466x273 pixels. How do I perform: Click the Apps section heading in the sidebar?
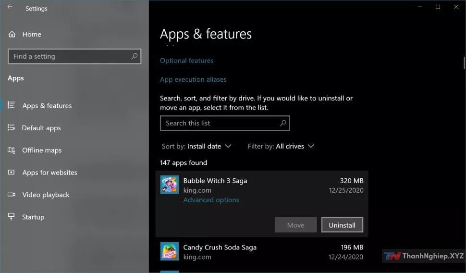(x=16, y=78)
